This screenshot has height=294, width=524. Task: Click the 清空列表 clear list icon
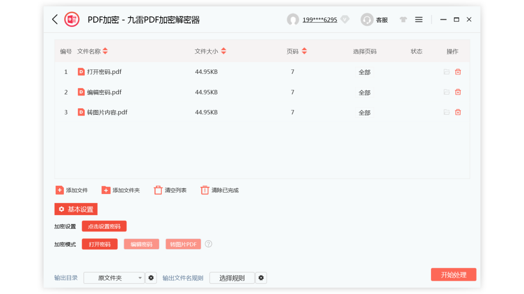[158, 190]
